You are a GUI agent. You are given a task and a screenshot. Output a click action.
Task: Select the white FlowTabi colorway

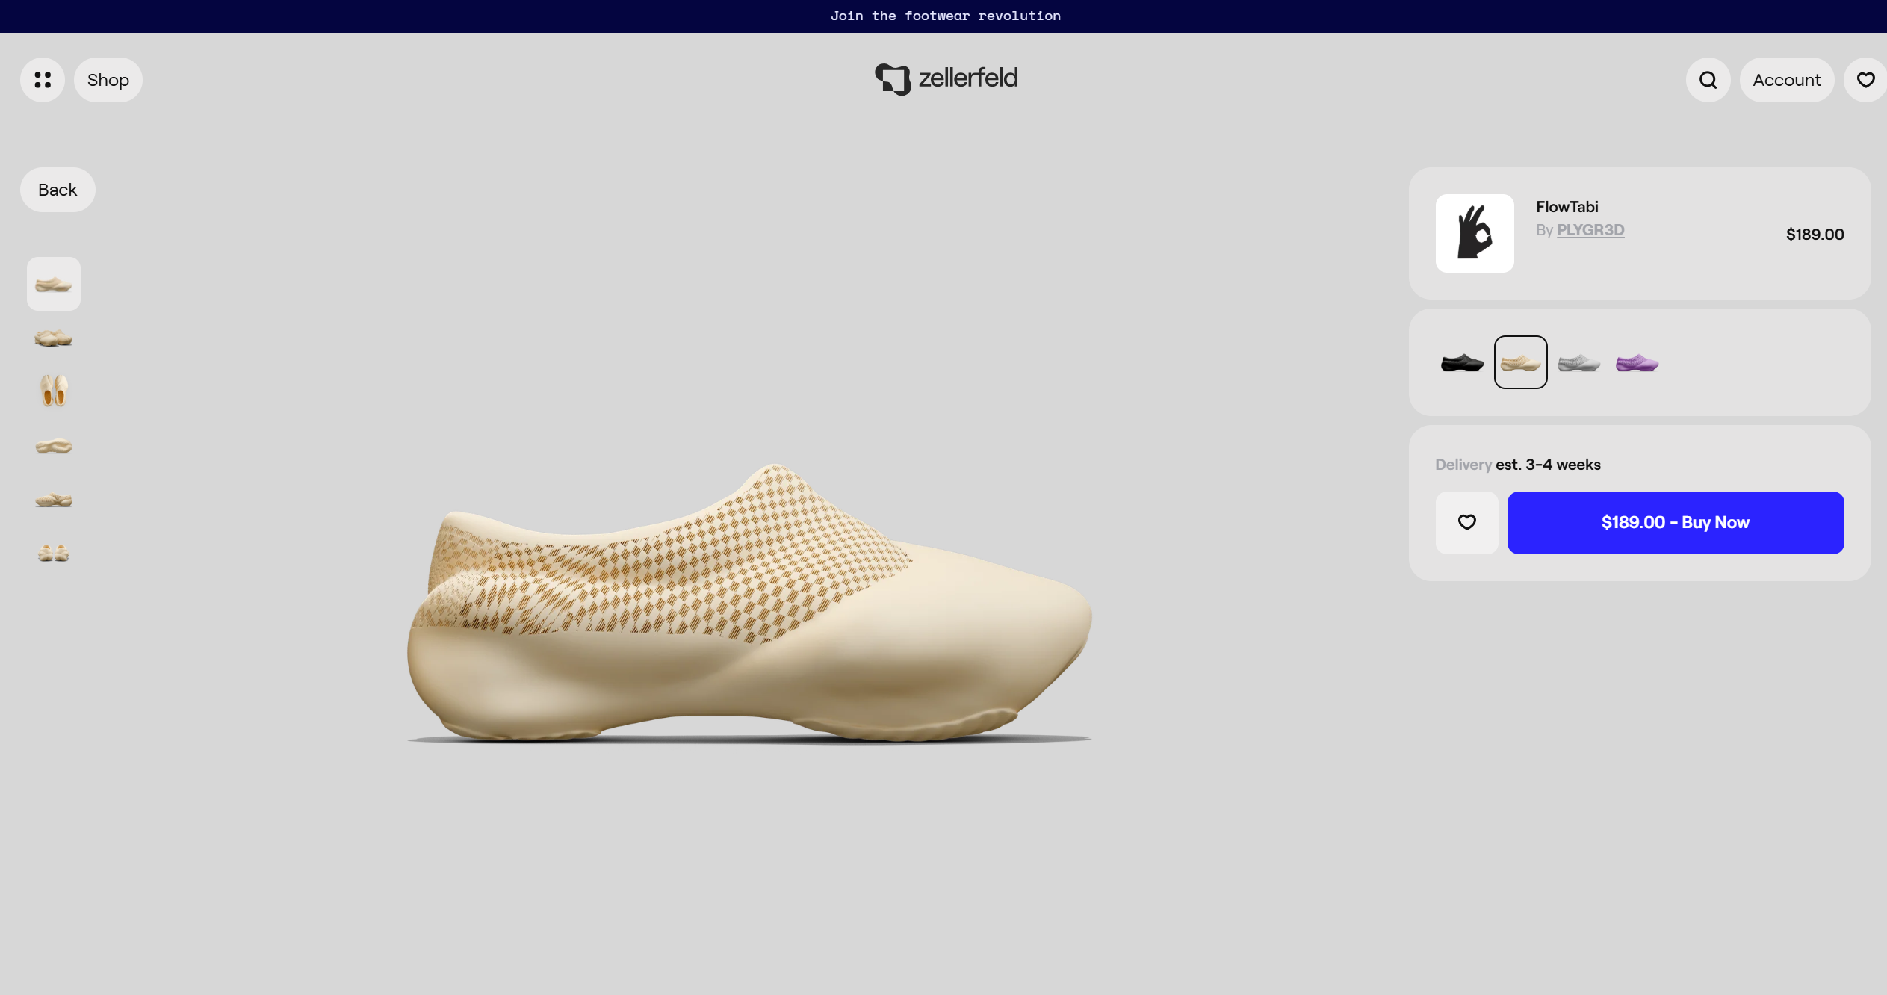[x=1578, y=362]
